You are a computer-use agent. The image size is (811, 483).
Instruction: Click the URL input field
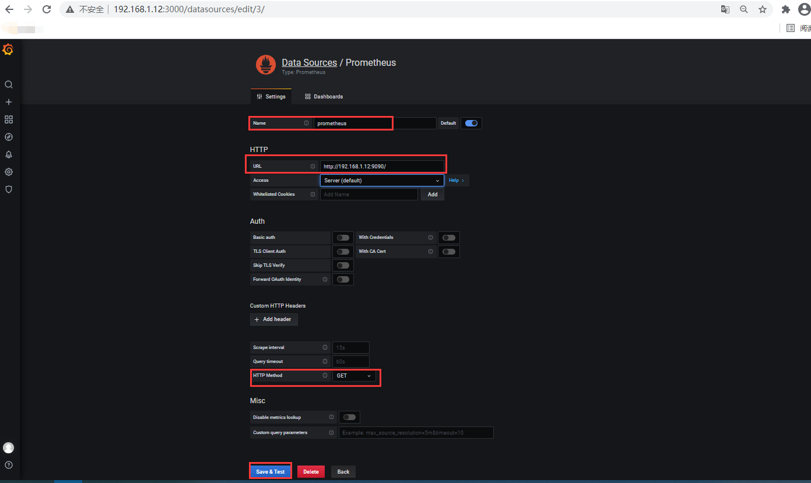(382, 166)
